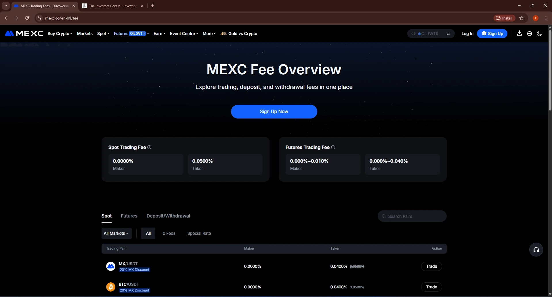552x297 pixels.
Task: Click the enter-arrow icon in header search
Action: pyautogui.click(x=448, y=34)
